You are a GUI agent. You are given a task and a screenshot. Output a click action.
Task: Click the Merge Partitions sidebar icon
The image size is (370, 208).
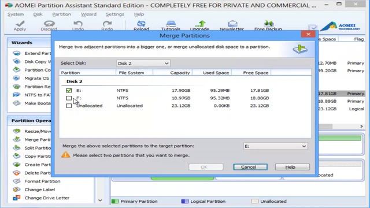coord(17,139)
